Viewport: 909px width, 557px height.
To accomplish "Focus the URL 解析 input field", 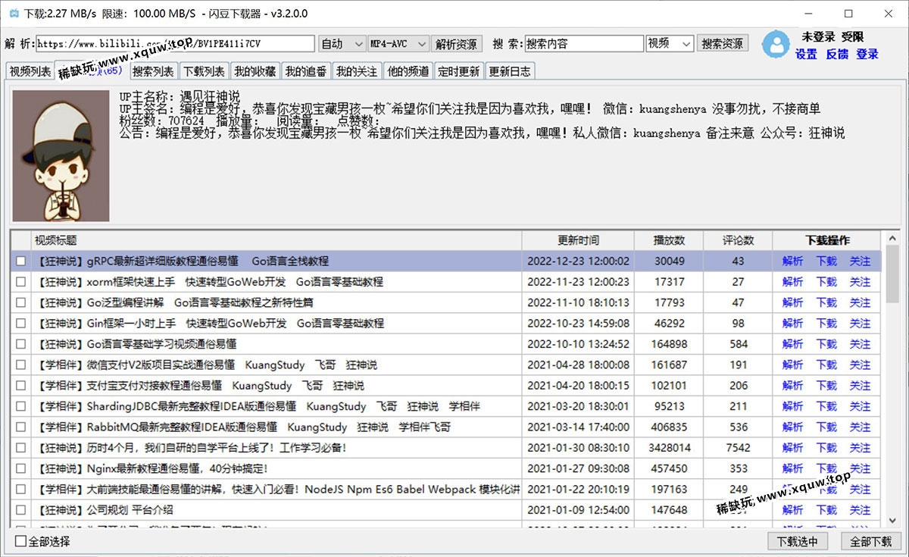I will [x=175, y=44].
